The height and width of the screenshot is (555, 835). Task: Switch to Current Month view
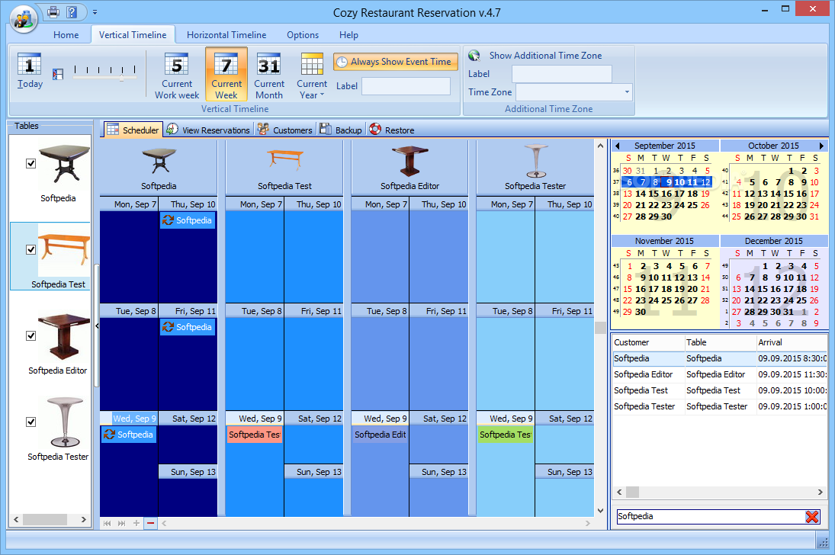point(269,75)
